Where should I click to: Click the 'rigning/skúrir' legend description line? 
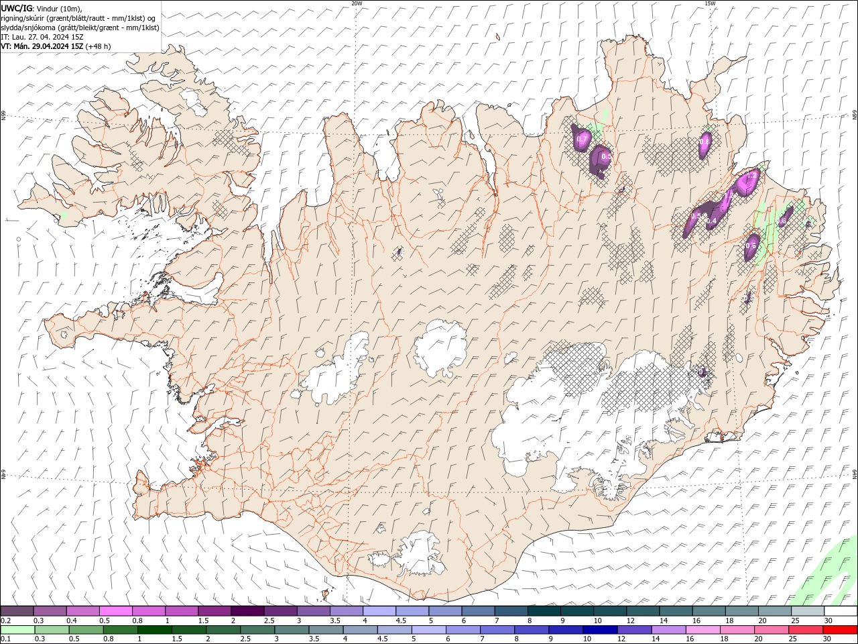78,18
